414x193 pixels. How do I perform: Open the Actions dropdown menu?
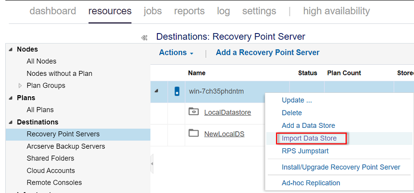point(176,53)
